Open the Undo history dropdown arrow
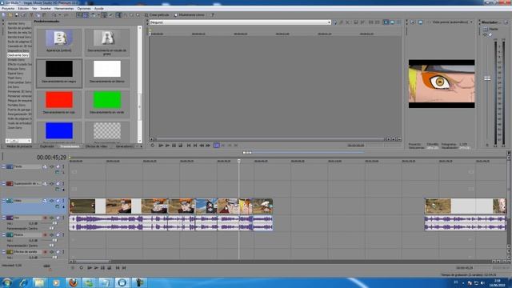The width and height of the screenshot is (512, 288). click(x=59, y=15)
